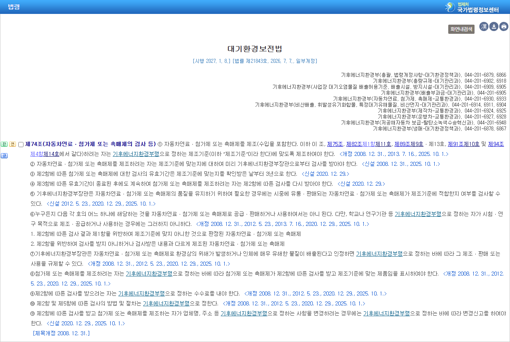Image resolution: width=510 pixels, height=342 pixels.
Task: Open 기후에너지환경부령 link in paragraph ①
Action: point(136,154)
